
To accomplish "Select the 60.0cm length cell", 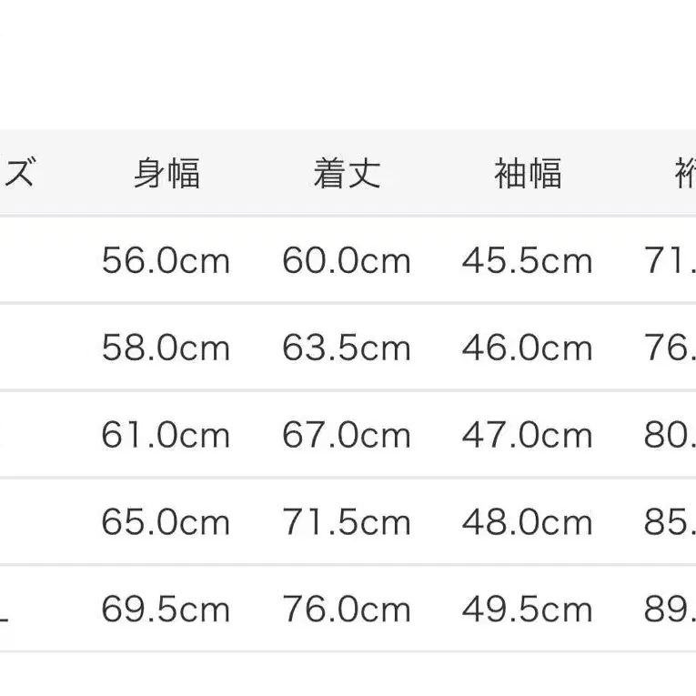I will click(x=347, y=262).
